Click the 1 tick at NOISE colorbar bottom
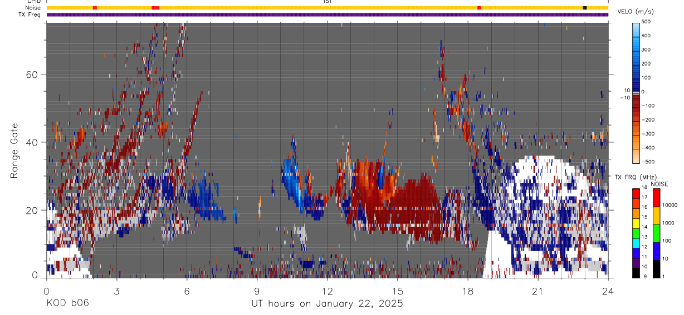Screen dimensions: 684x315 coord(664,277)
